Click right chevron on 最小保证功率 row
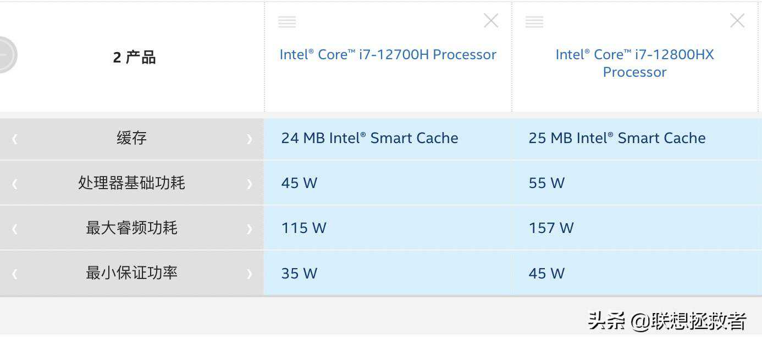This screenshot has height=341, width=762. pos(249,274)
